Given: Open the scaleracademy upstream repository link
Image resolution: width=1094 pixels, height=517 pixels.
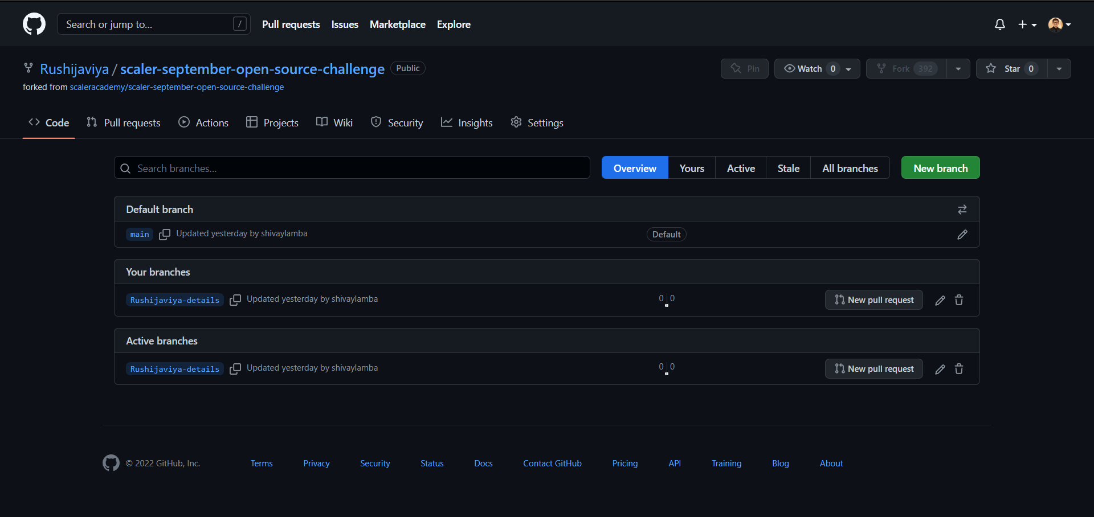Looking at the screenshot, I should click(x=177, y=87).
